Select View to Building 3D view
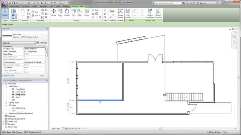The height and width of the screenshot is (135, 241). [18, 108]
